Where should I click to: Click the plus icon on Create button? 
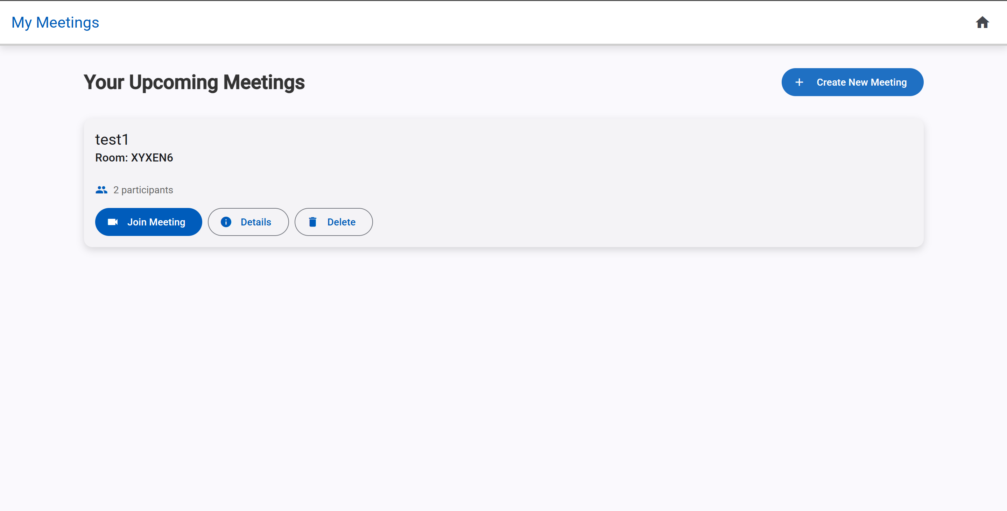799,82
